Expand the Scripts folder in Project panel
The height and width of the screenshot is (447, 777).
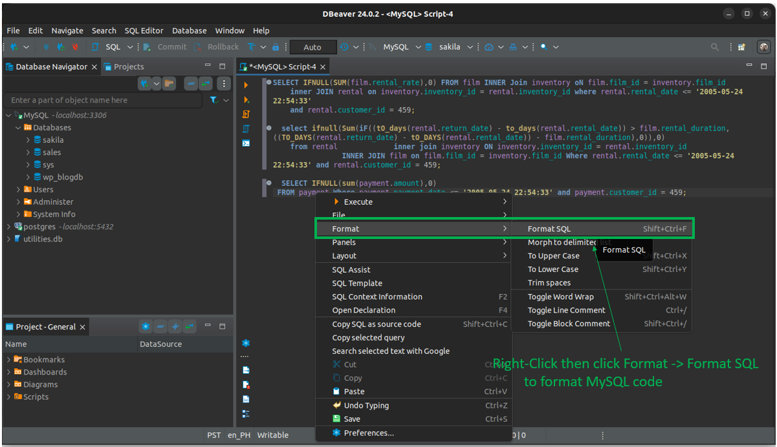pyautogui.click(x=8, y=397)
